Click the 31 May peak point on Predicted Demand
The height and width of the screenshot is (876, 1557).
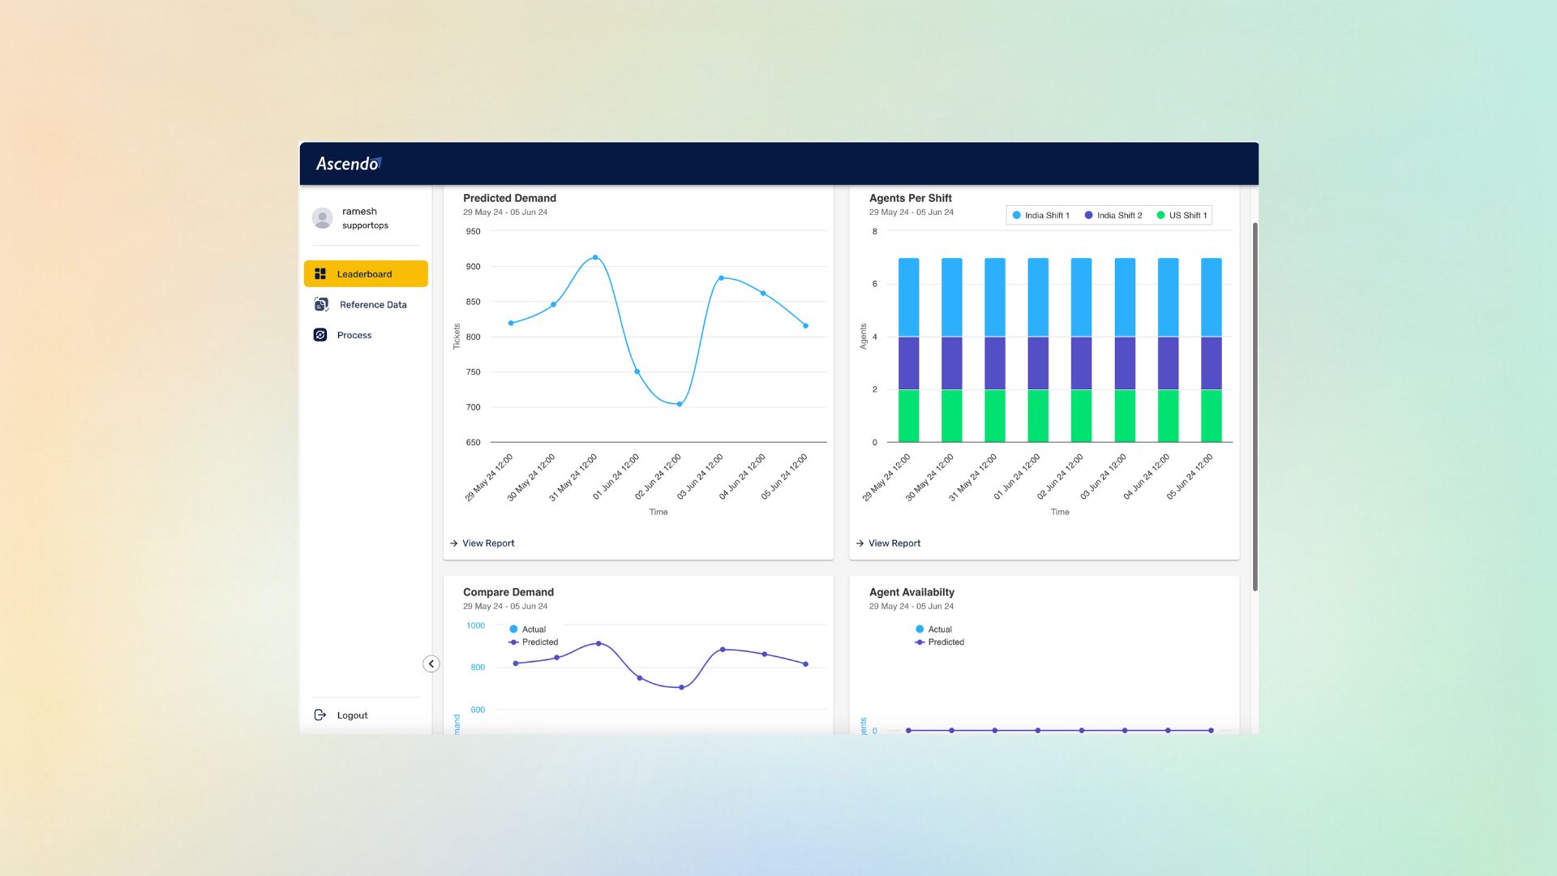595,258
